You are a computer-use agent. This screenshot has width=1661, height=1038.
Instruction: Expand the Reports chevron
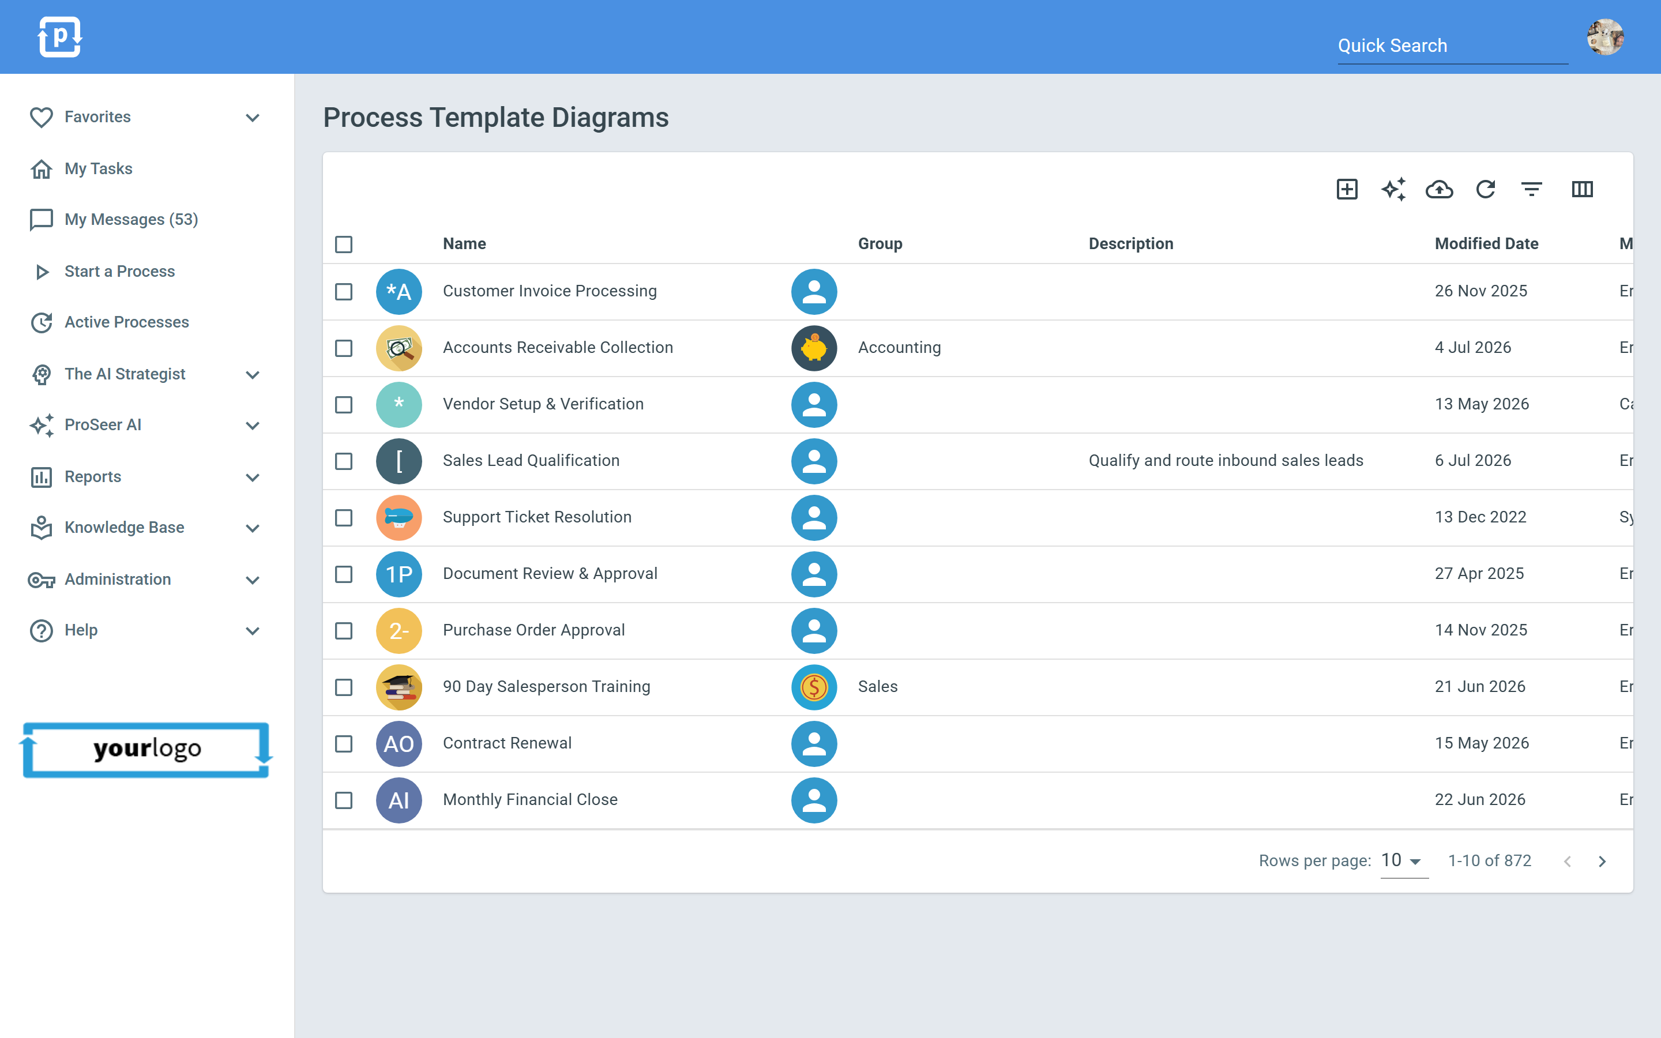(x=253, y=477)
